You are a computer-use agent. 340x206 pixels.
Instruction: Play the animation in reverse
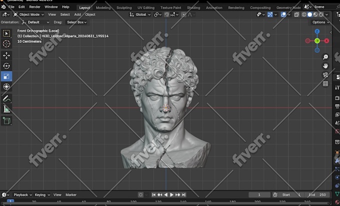(x=165, y=195)
